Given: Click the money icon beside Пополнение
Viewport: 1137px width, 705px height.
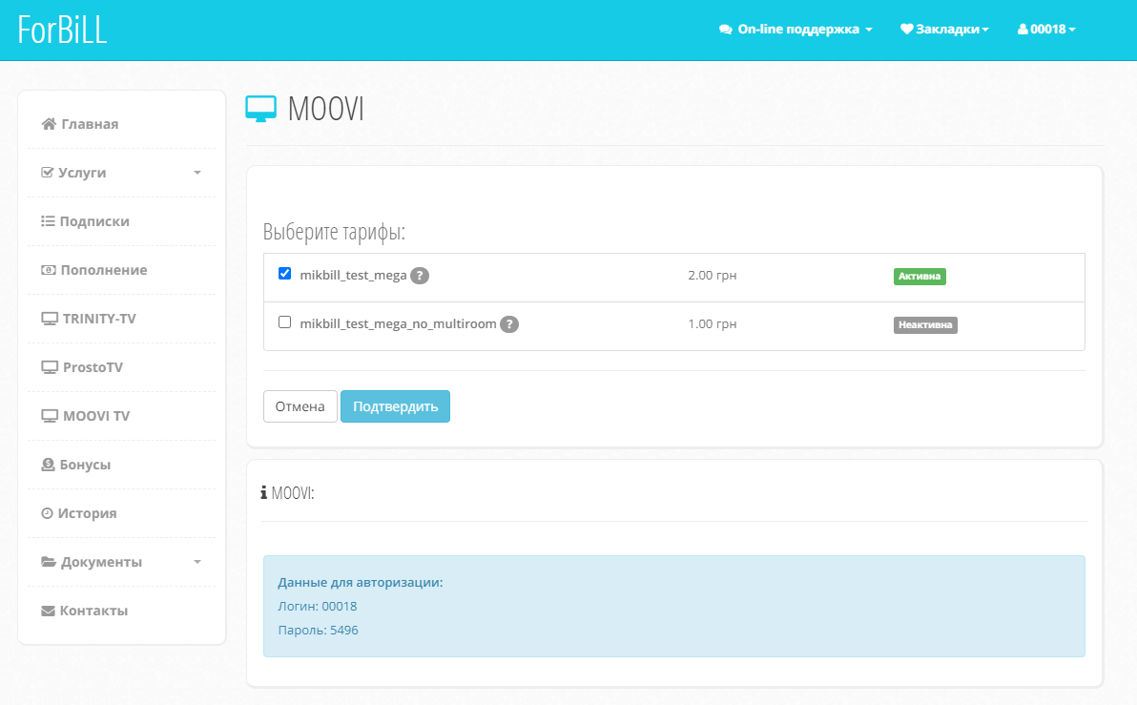Looking at the screenshot, I should pos(48,270).
